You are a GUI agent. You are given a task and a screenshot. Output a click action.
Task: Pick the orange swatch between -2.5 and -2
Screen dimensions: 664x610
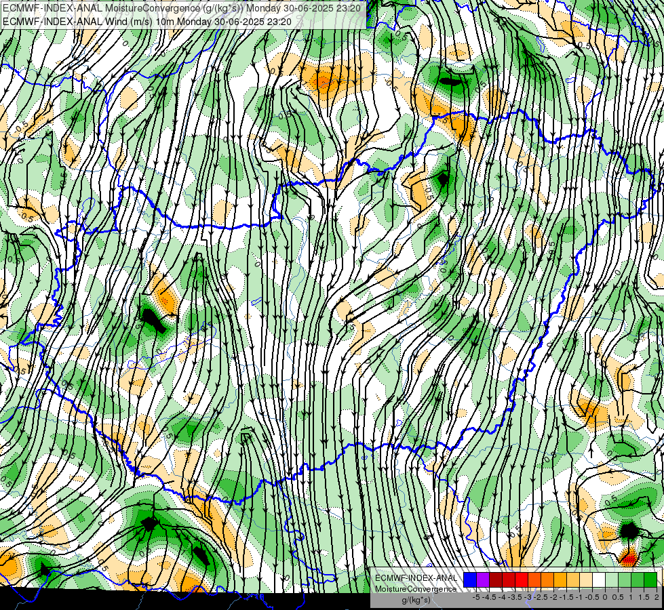tap(547, 580)
